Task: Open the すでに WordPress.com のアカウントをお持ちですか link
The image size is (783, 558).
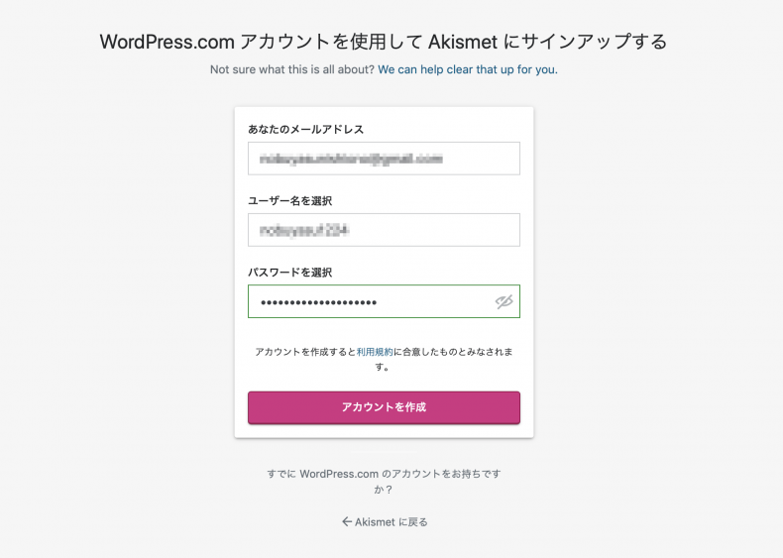Action: click(x=384, y=481)
